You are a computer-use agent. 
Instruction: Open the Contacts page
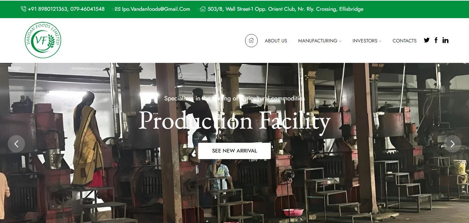[x=404, y=41]
